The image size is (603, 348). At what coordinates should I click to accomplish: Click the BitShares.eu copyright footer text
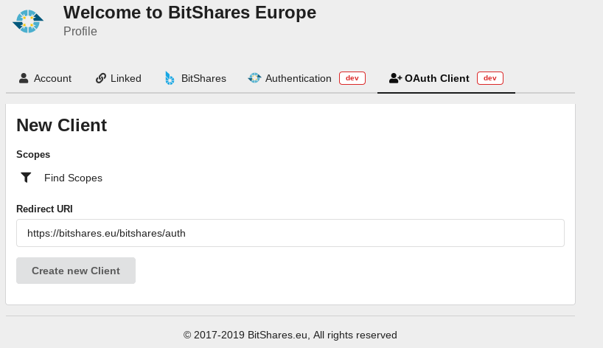[290, 335]
